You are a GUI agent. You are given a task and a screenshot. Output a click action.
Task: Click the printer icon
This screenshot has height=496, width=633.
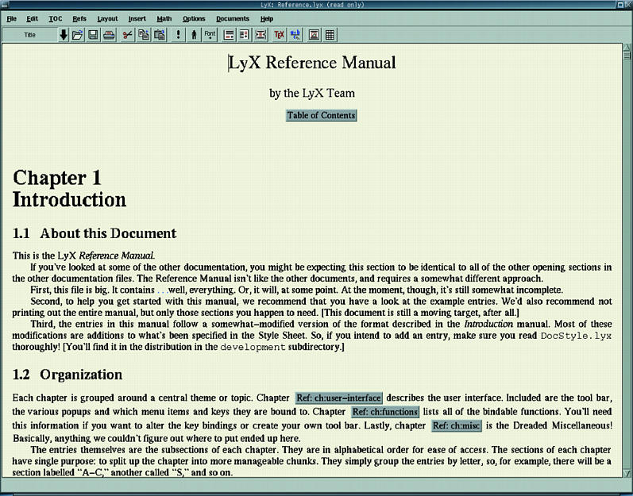[108, 35]
